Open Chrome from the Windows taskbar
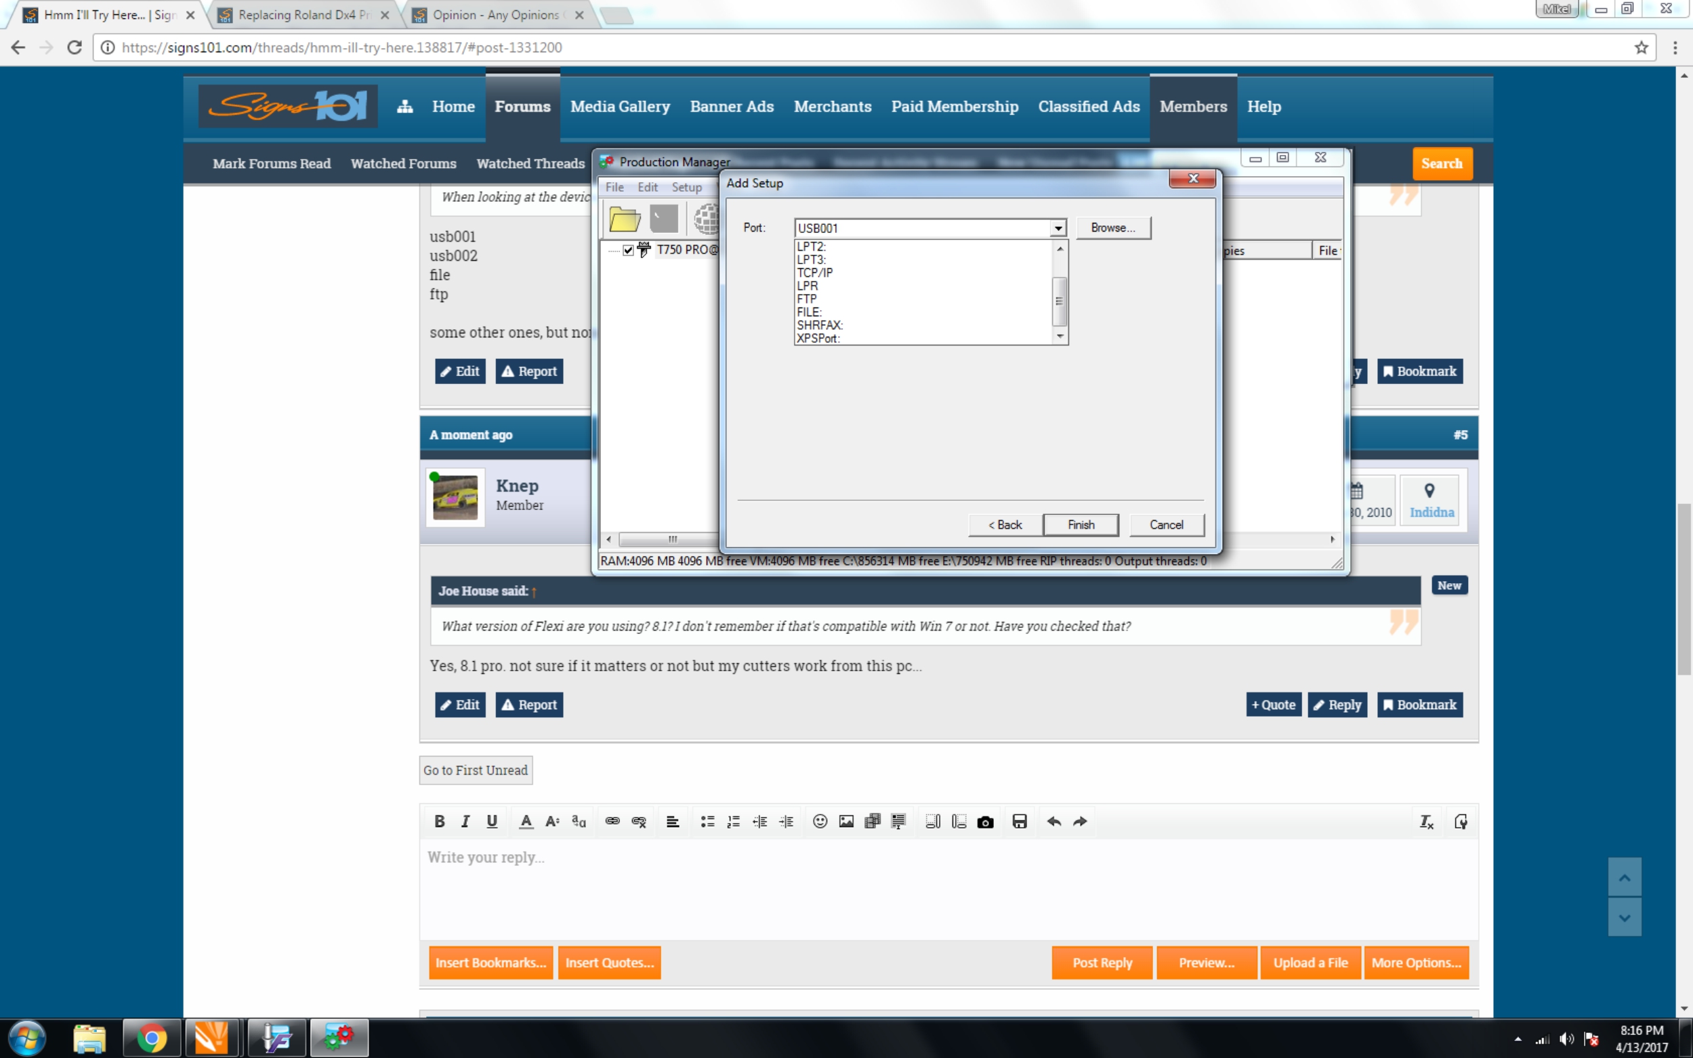This screenshot has width=1693, height=1058. pos(151,1037)
